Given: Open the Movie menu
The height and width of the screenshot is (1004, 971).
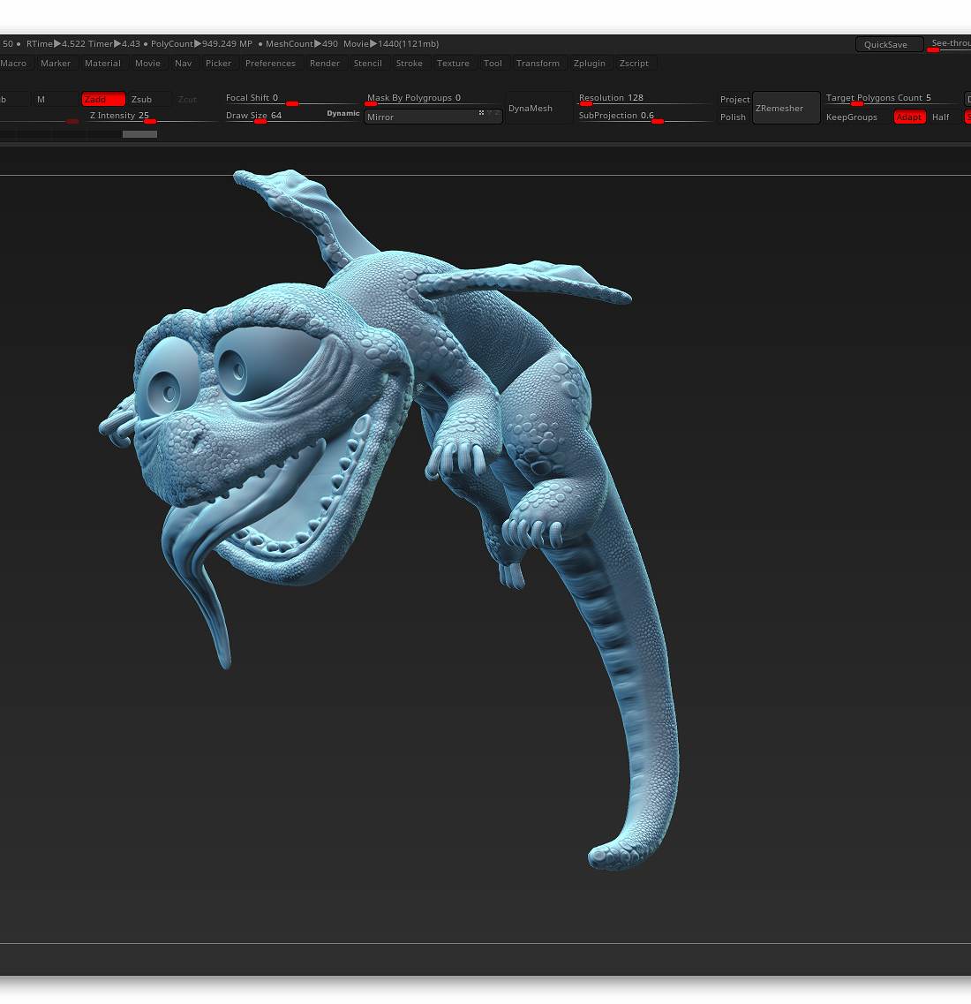Looking at the screenshot, I should click(x=148, y=64).
